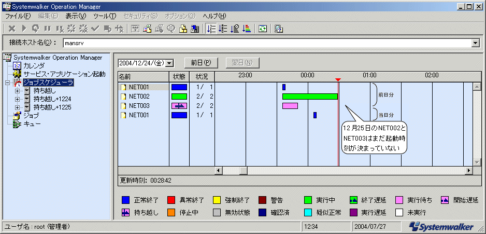Click the job net properties toolbar icon
The image size is (486, 234).
pos(147,29)
